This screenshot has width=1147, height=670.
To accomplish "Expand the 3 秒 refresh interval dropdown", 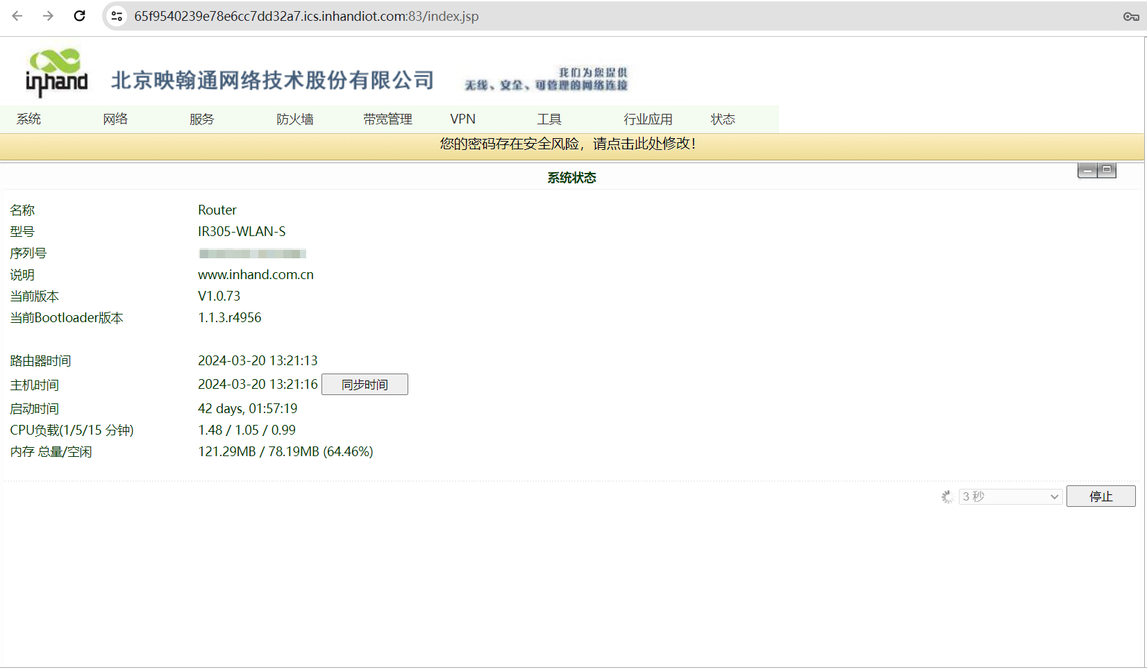I will click(x=1010, y=496).
